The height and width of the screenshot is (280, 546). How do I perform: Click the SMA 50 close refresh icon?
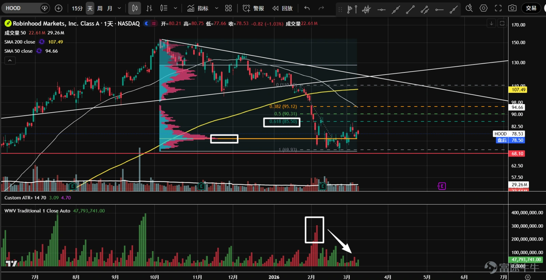(39, 51)
